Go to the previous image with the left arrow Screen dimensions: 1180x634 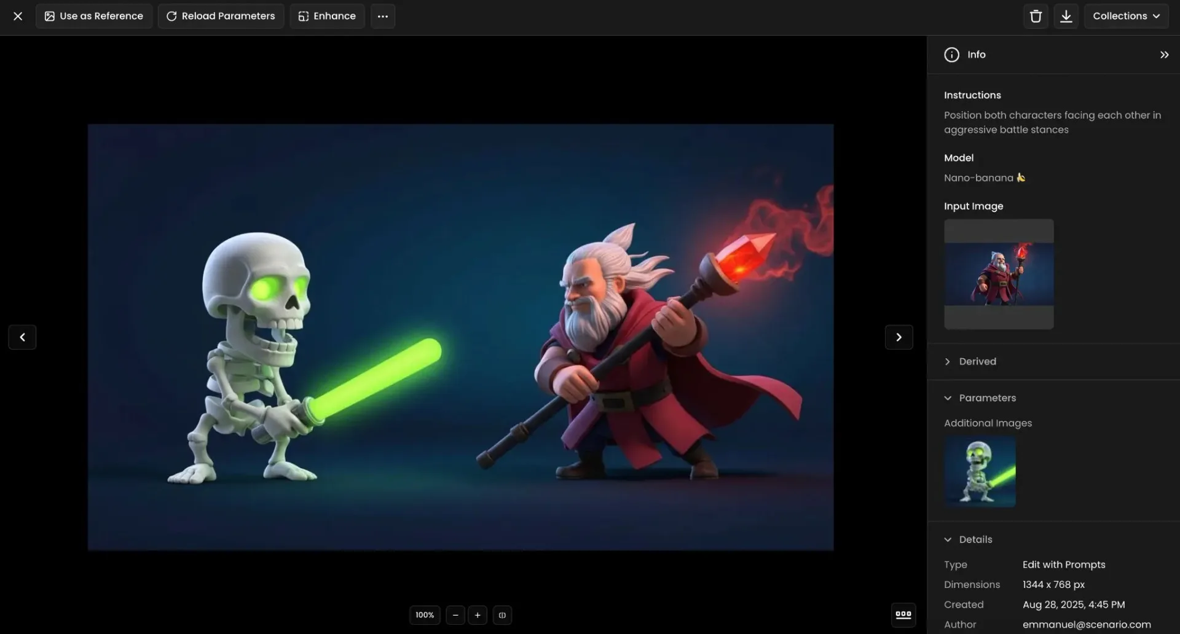point(22,337)
